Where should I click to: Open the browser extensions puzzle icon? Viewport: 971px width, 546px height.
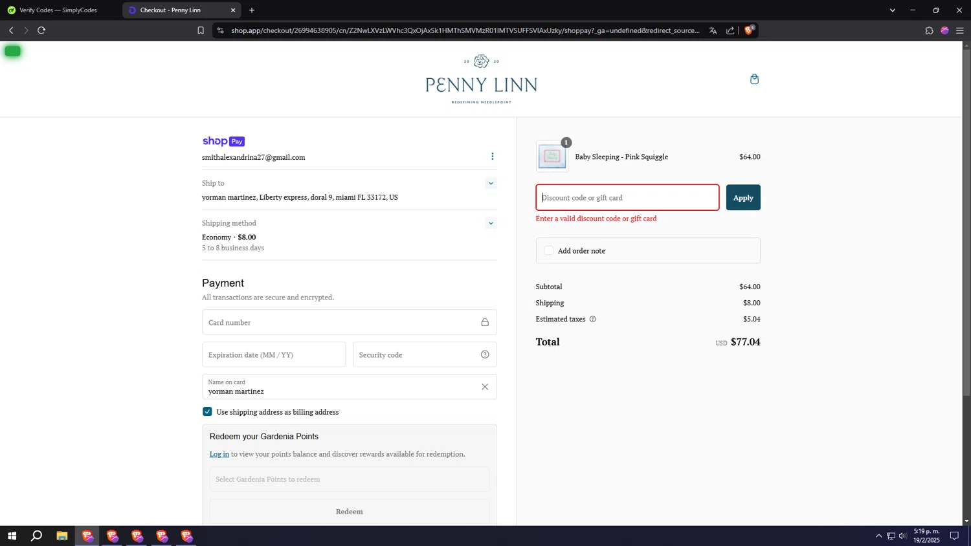click(x=929, y=30)
